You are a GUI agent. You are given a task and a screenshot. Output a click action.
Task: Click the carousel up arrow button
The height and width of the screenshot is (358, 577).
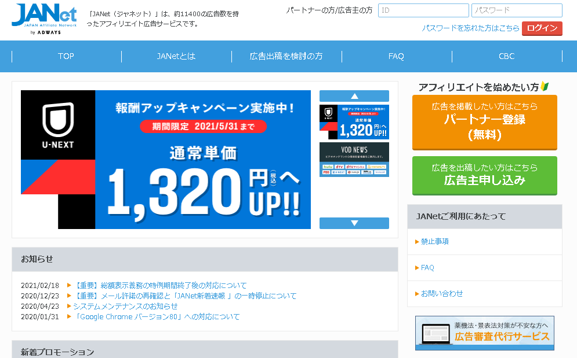click(x=354, y=96)
